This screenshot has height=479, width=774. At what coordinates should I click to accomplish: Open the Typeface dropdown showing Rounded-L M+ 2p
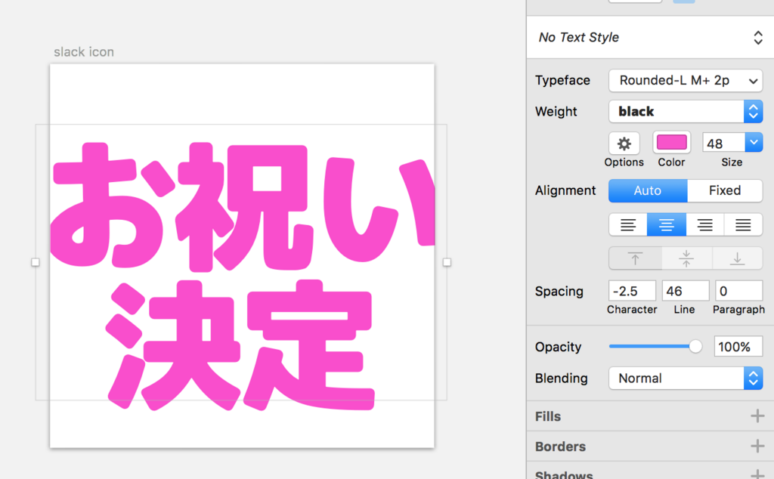point(686,80)
